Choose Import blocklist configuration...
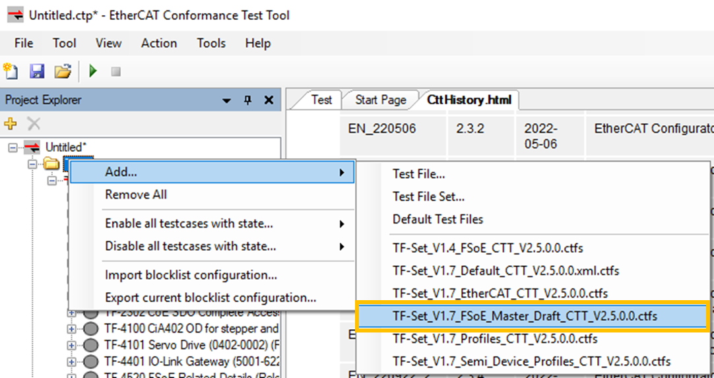The height and width of the screenshot is (378, 714). click(x=212, y=276)
